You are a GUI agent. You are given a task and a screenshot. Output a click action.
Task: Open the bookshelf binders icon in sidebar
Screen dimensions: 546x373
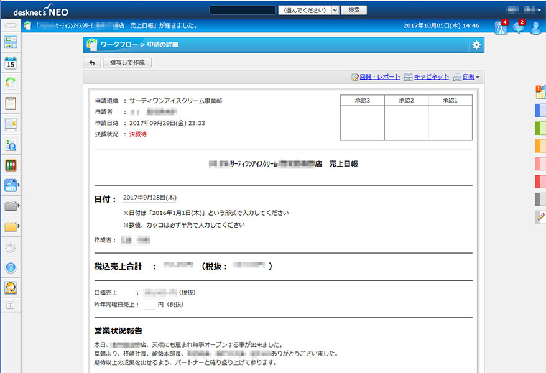click(x=11, y=165)
